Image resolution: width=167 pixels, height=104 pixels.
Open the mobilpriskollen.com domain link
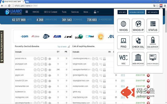point(80,86)
